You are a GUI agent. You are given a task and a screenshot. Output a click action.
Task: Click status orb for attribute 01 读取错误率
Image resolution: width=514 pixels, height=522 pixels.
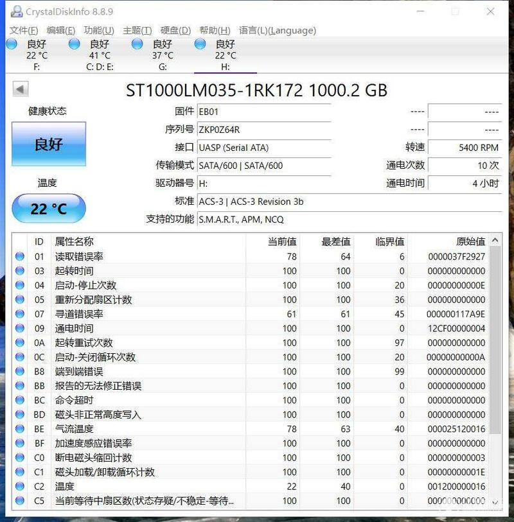(20, 256)
